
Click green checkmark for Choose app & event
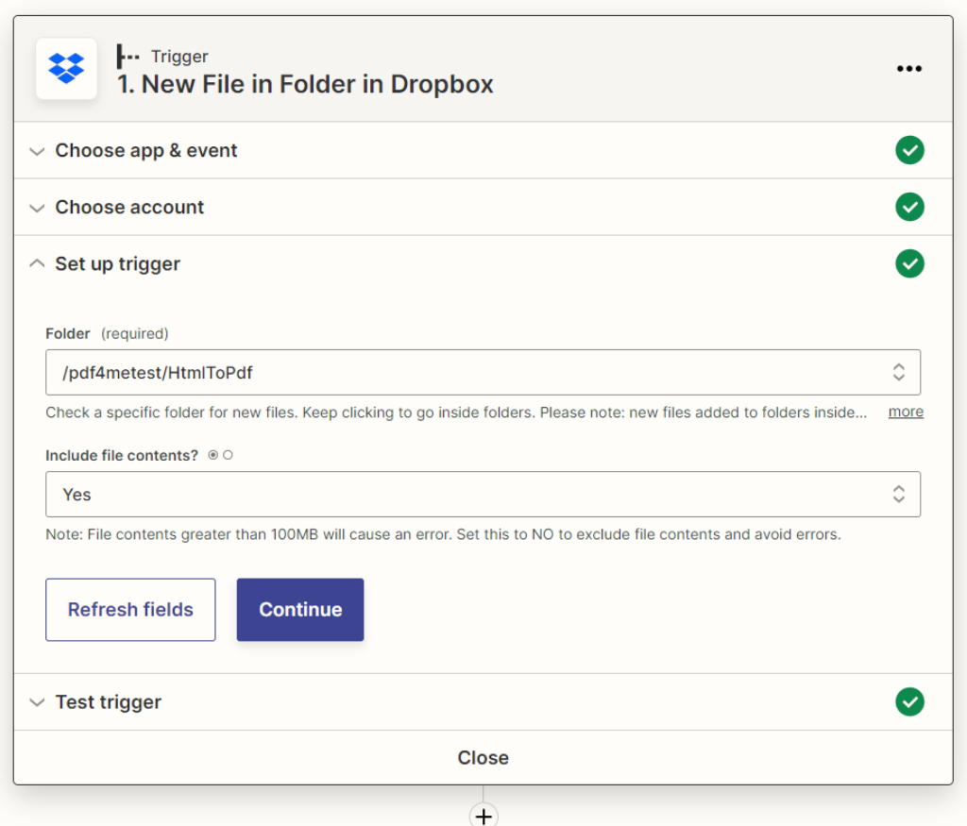(909, 150)
